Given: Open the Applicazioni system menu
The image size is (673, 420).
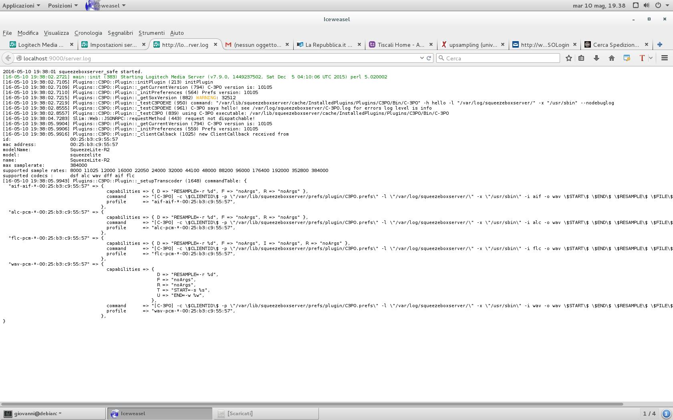Looking at the screenshot, I should 21,6.
